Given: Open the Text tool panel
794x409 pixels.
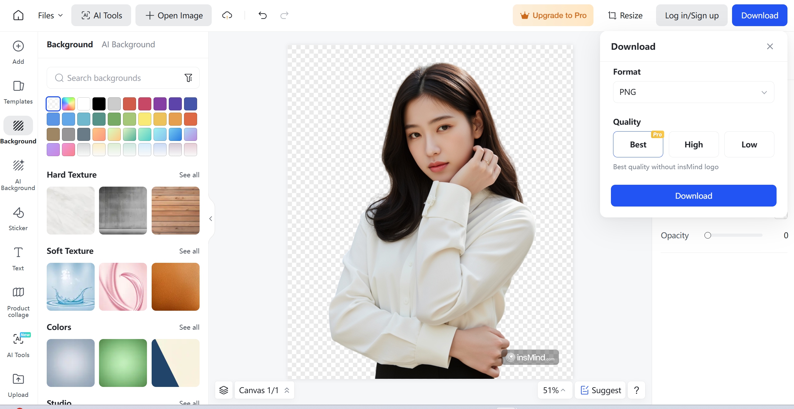Looking at the screenshot, I should tap(18, 259).
